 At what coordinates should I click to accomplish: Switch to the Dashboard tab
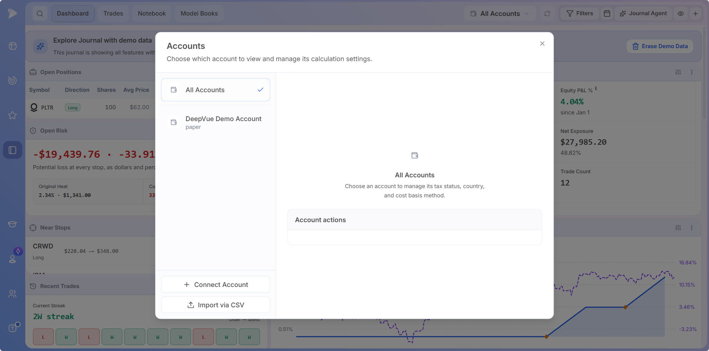pyautogui.click(x=73, y=14)
